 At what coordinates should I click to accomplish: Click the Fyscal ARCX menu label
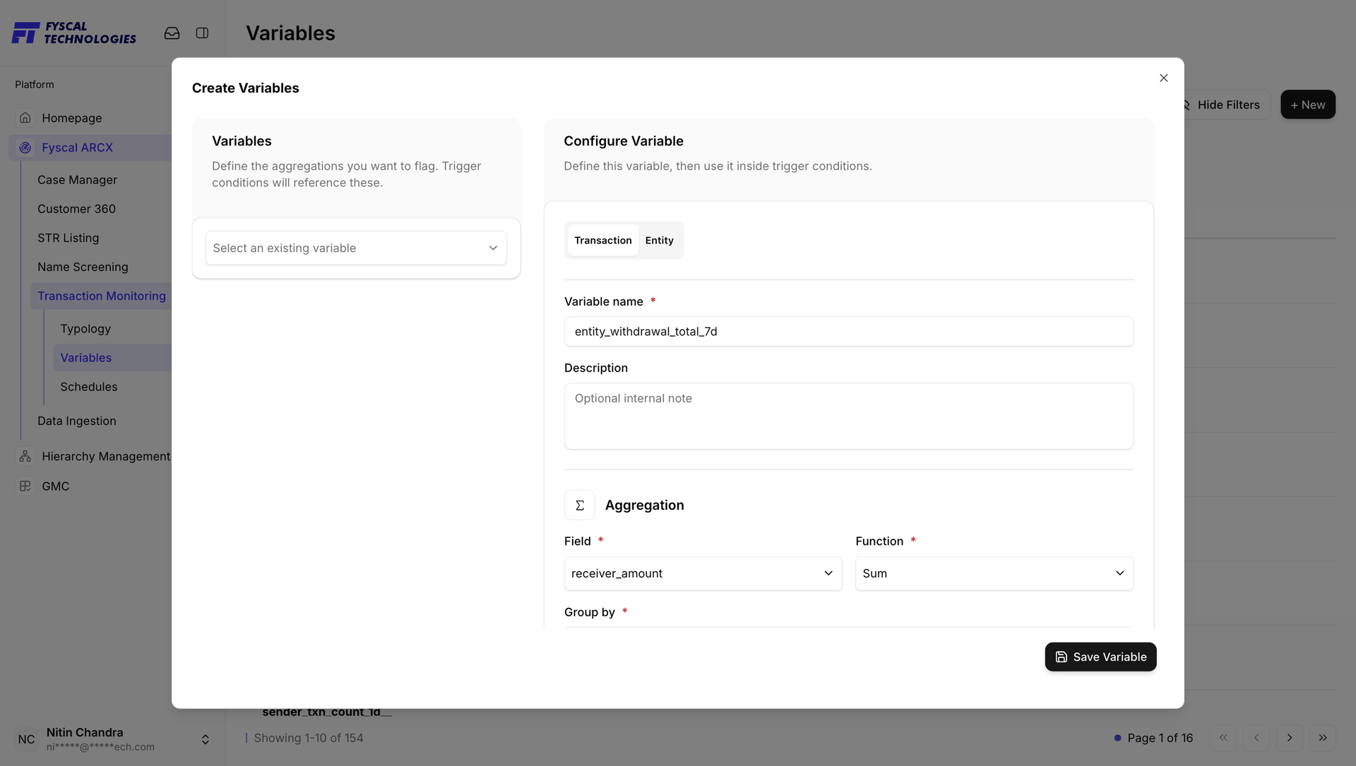pos(78,148)
